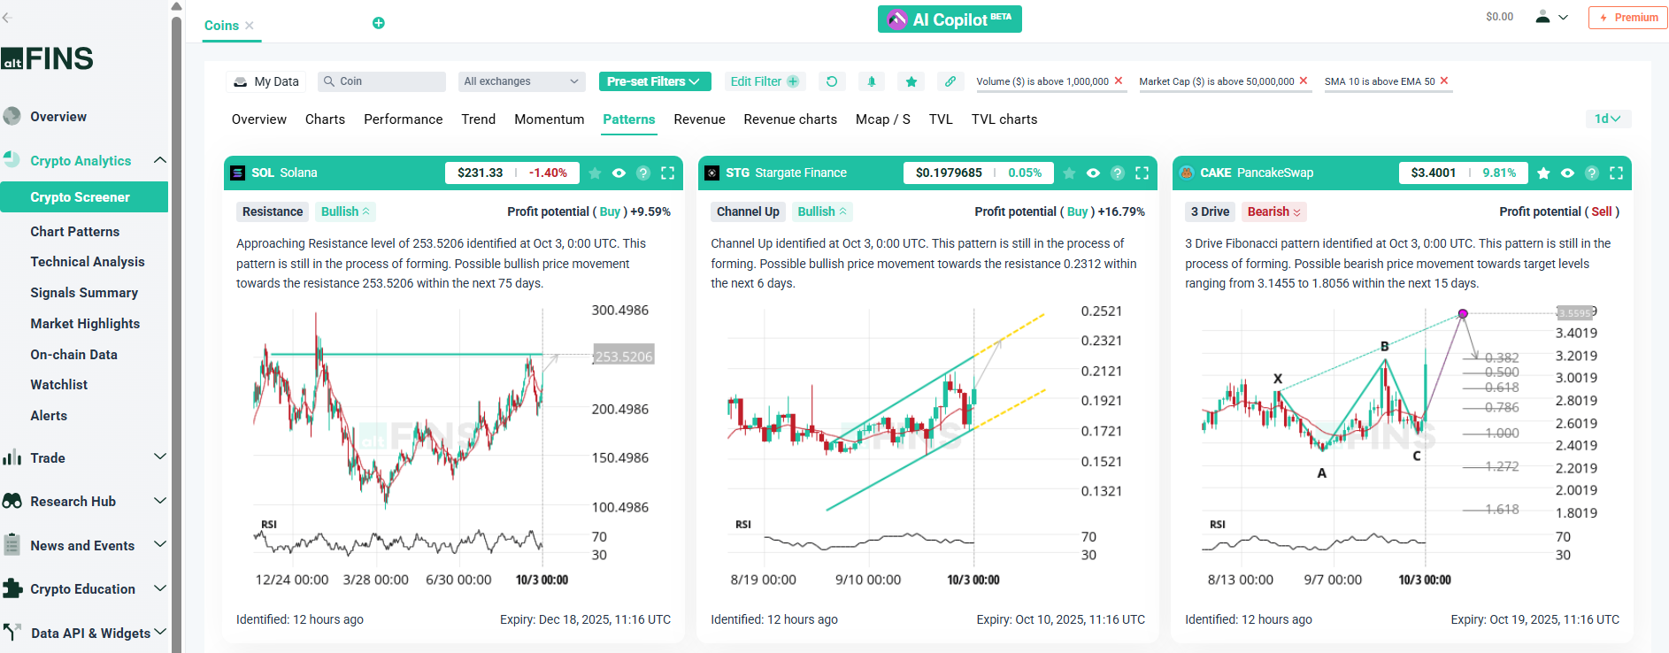This screenshot has height=653, width=1669.
Task: Toggle favorite star on Solana card
Action: 595,173
